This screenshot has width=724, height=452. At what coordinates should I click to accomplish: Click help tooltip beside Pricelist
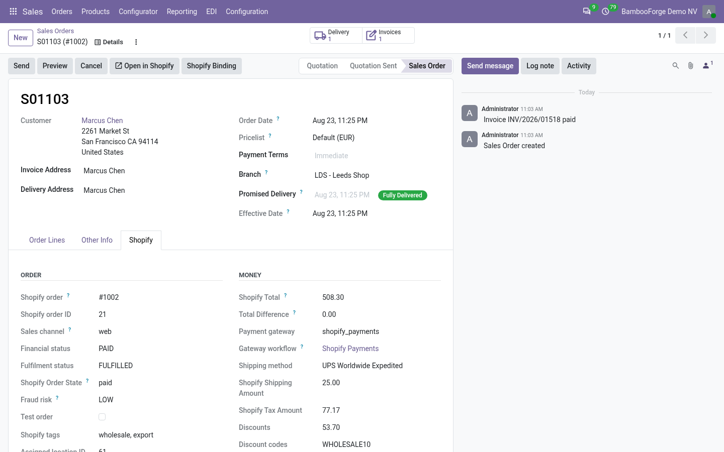point(270,136)
